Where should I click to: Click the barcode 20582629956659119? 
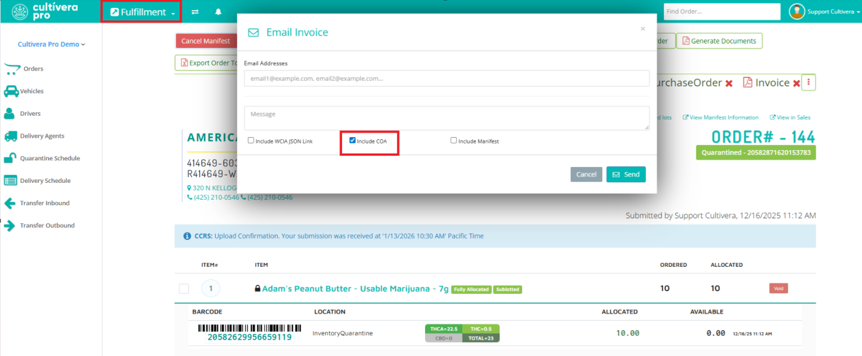pos(250,333)
